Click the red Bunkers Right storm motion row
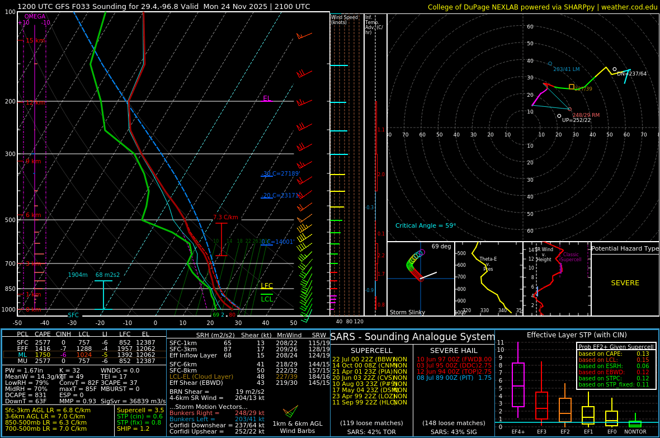660x438 pixels. [x=217, y=413]
